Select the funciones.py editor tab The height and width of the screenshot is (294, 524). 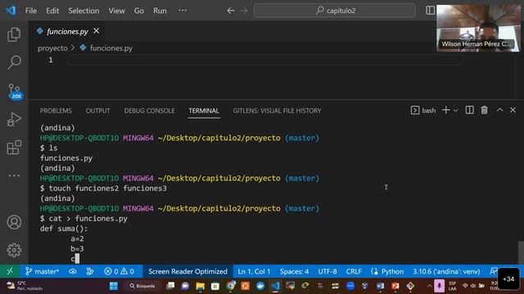67,31
